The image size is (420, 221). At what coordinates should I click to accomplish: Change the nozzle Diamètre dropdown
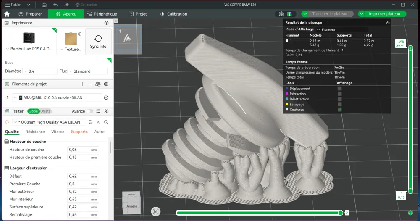pyautogui.click(x=40, y=71)
